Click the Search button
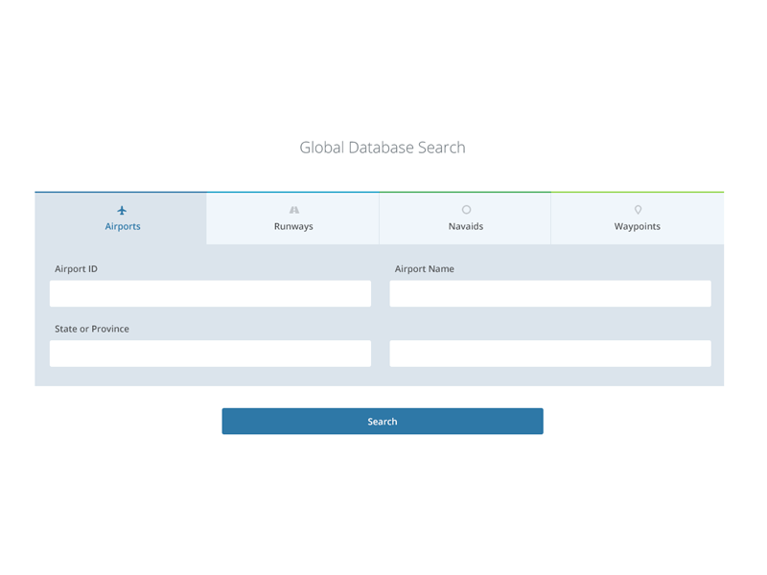Image resolution: width=767 pixels, height=575 pixels. pos(383,421)
